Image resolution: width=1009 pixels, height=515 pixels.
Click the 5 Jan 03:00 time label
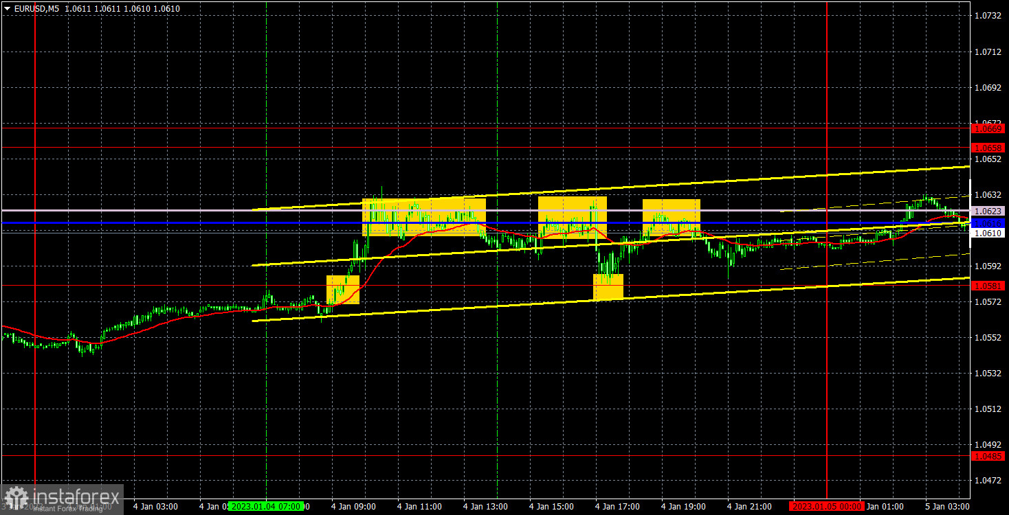pyautogui.click(x=947, y=506)
